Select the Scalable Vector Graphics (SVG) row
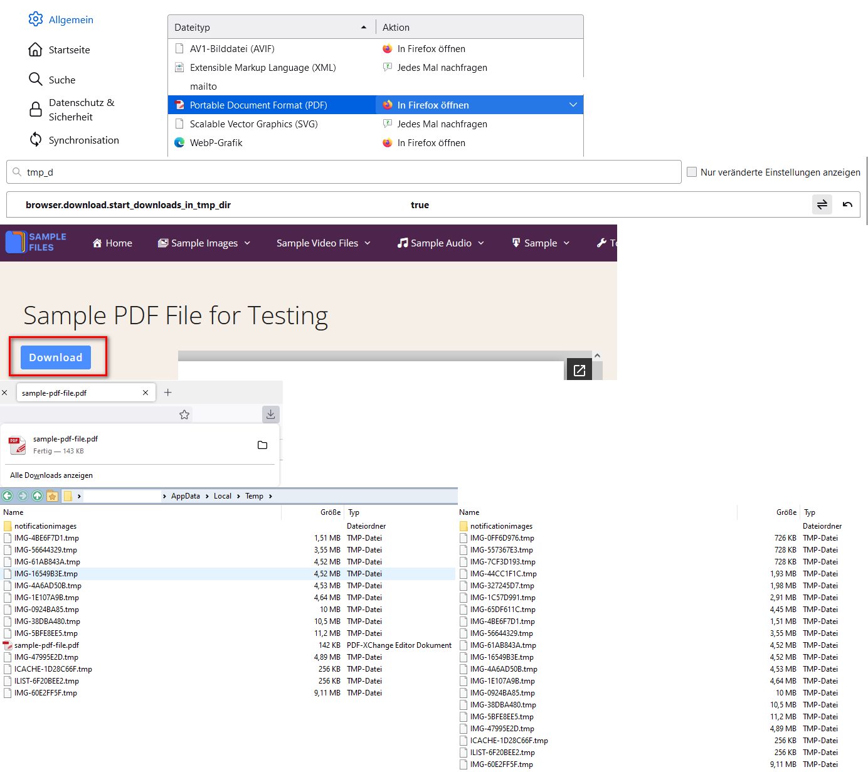This screenshot has width=868, height=772. tap(376, 124)
